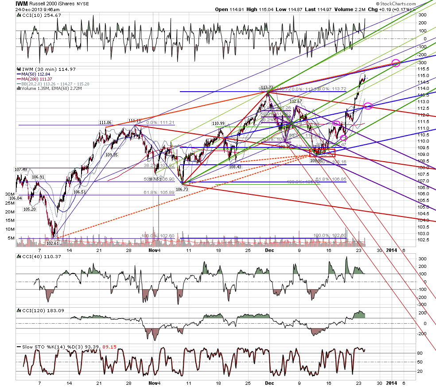The width and height of the screenshot is (436, 387).
Task: Click the red rectangle drawn near 108.90
Action: 322,153
